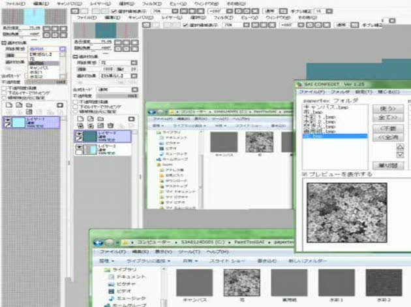The image size is (411, 307).
Task: Create new layer in teal-navigator SAI panel
Action: point(80,119)
